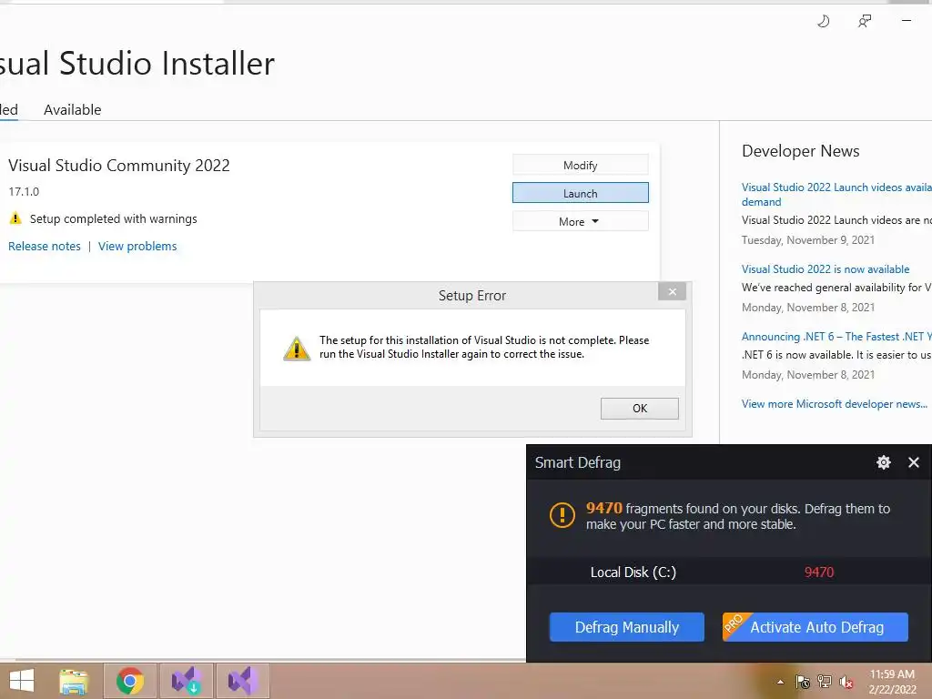Viewport: 932px width, 699px height.
Task: Open the feedback icon in Installer header
Action: [x=865, y=22]
